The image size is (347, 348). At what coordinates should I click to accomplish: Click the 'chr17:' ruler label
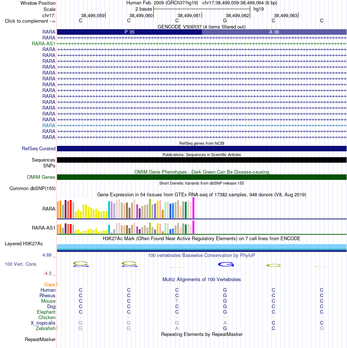tap(49, 15)
